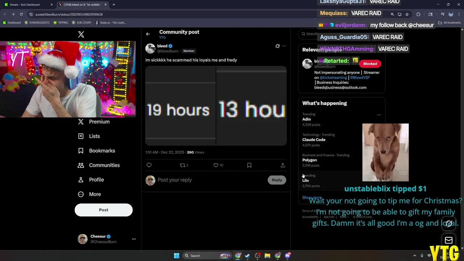The image size is (464, 261).
Task: Open a new browser tab
Action: tap(114, 5)
